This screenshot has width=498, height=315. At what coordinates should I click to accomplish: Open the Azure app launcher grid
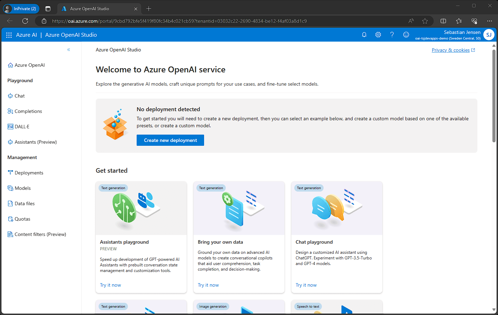point(9,35)
